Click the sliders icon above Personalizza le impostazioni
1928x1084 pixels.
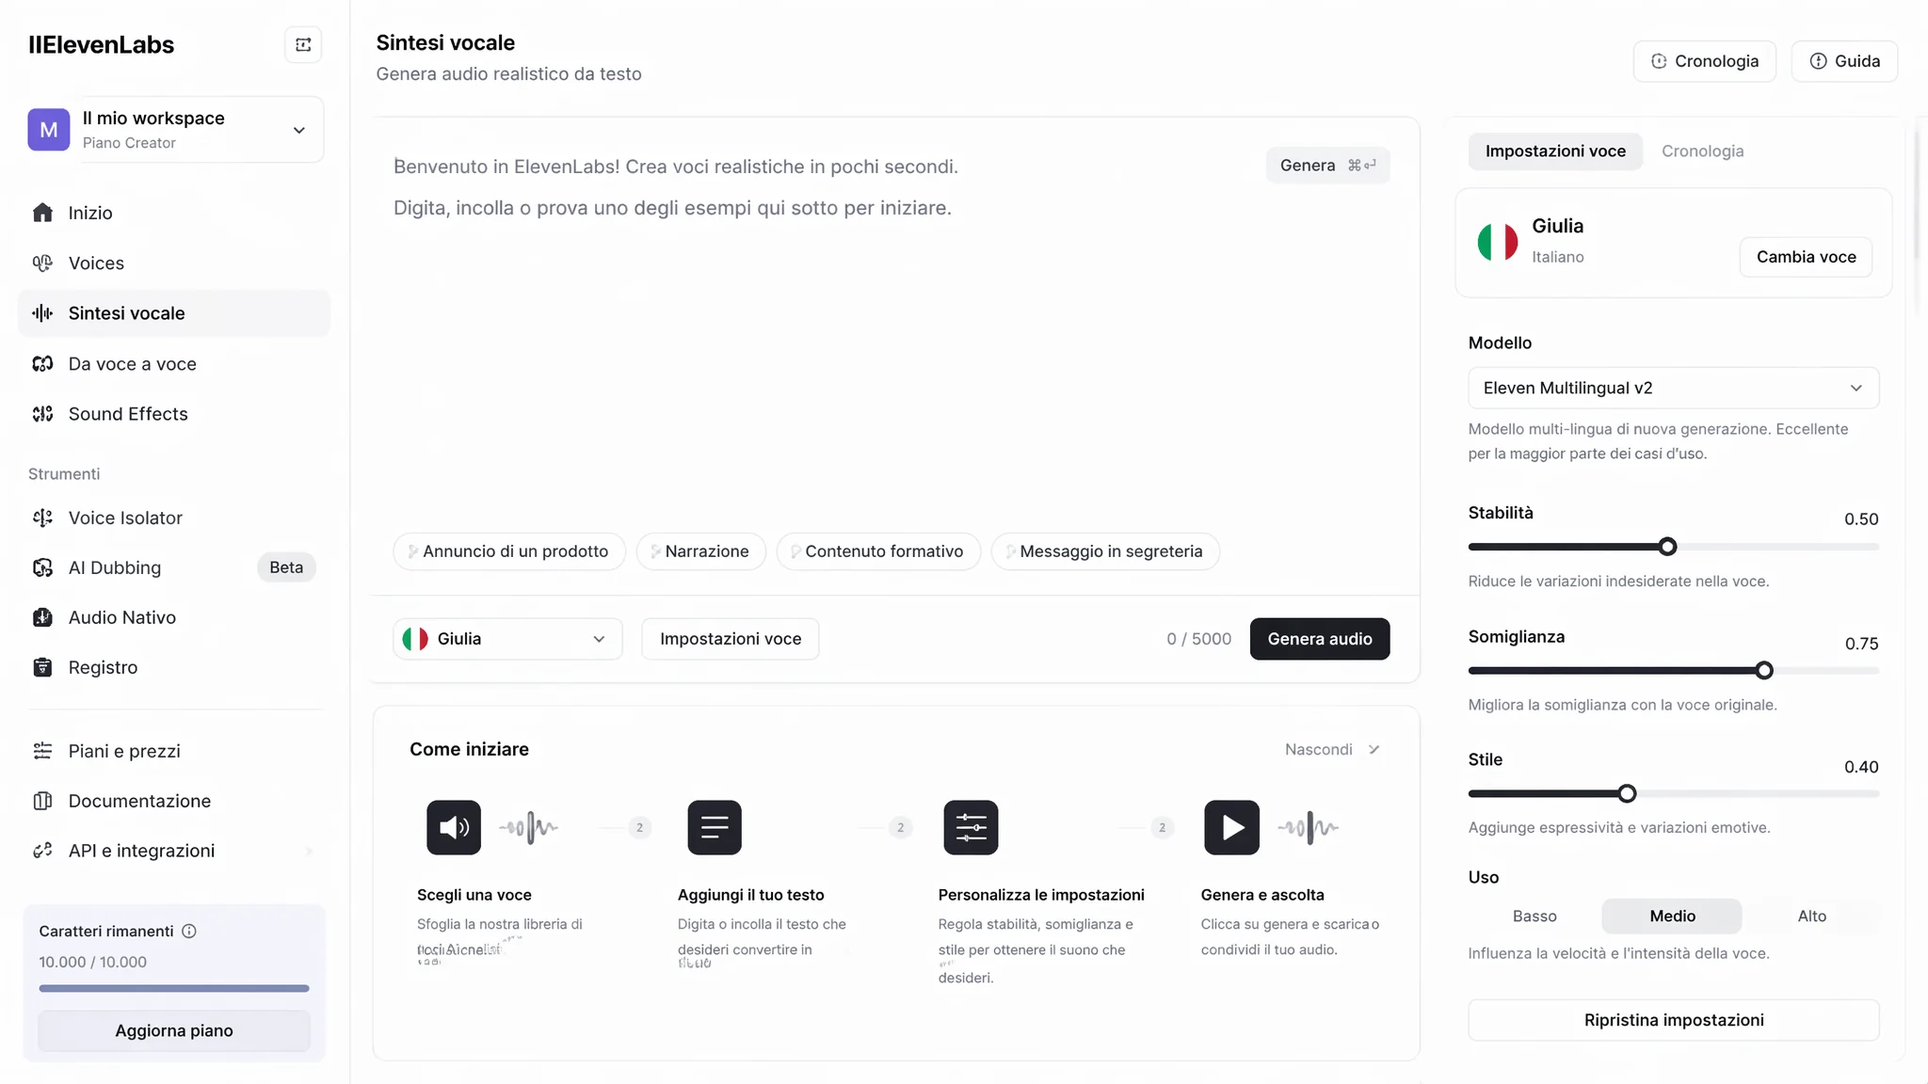pos(971,827)
